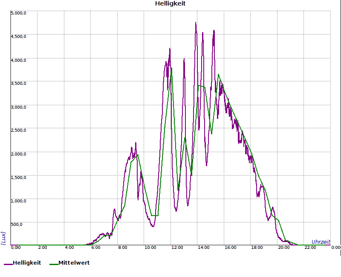
Task: Click the 22:00 time axis label
Action: click(310, 248)
